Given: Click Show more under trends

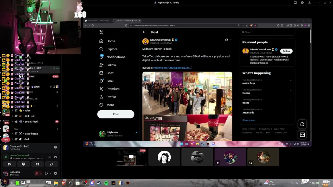Looking at the screenshot, I should [248, 120].
